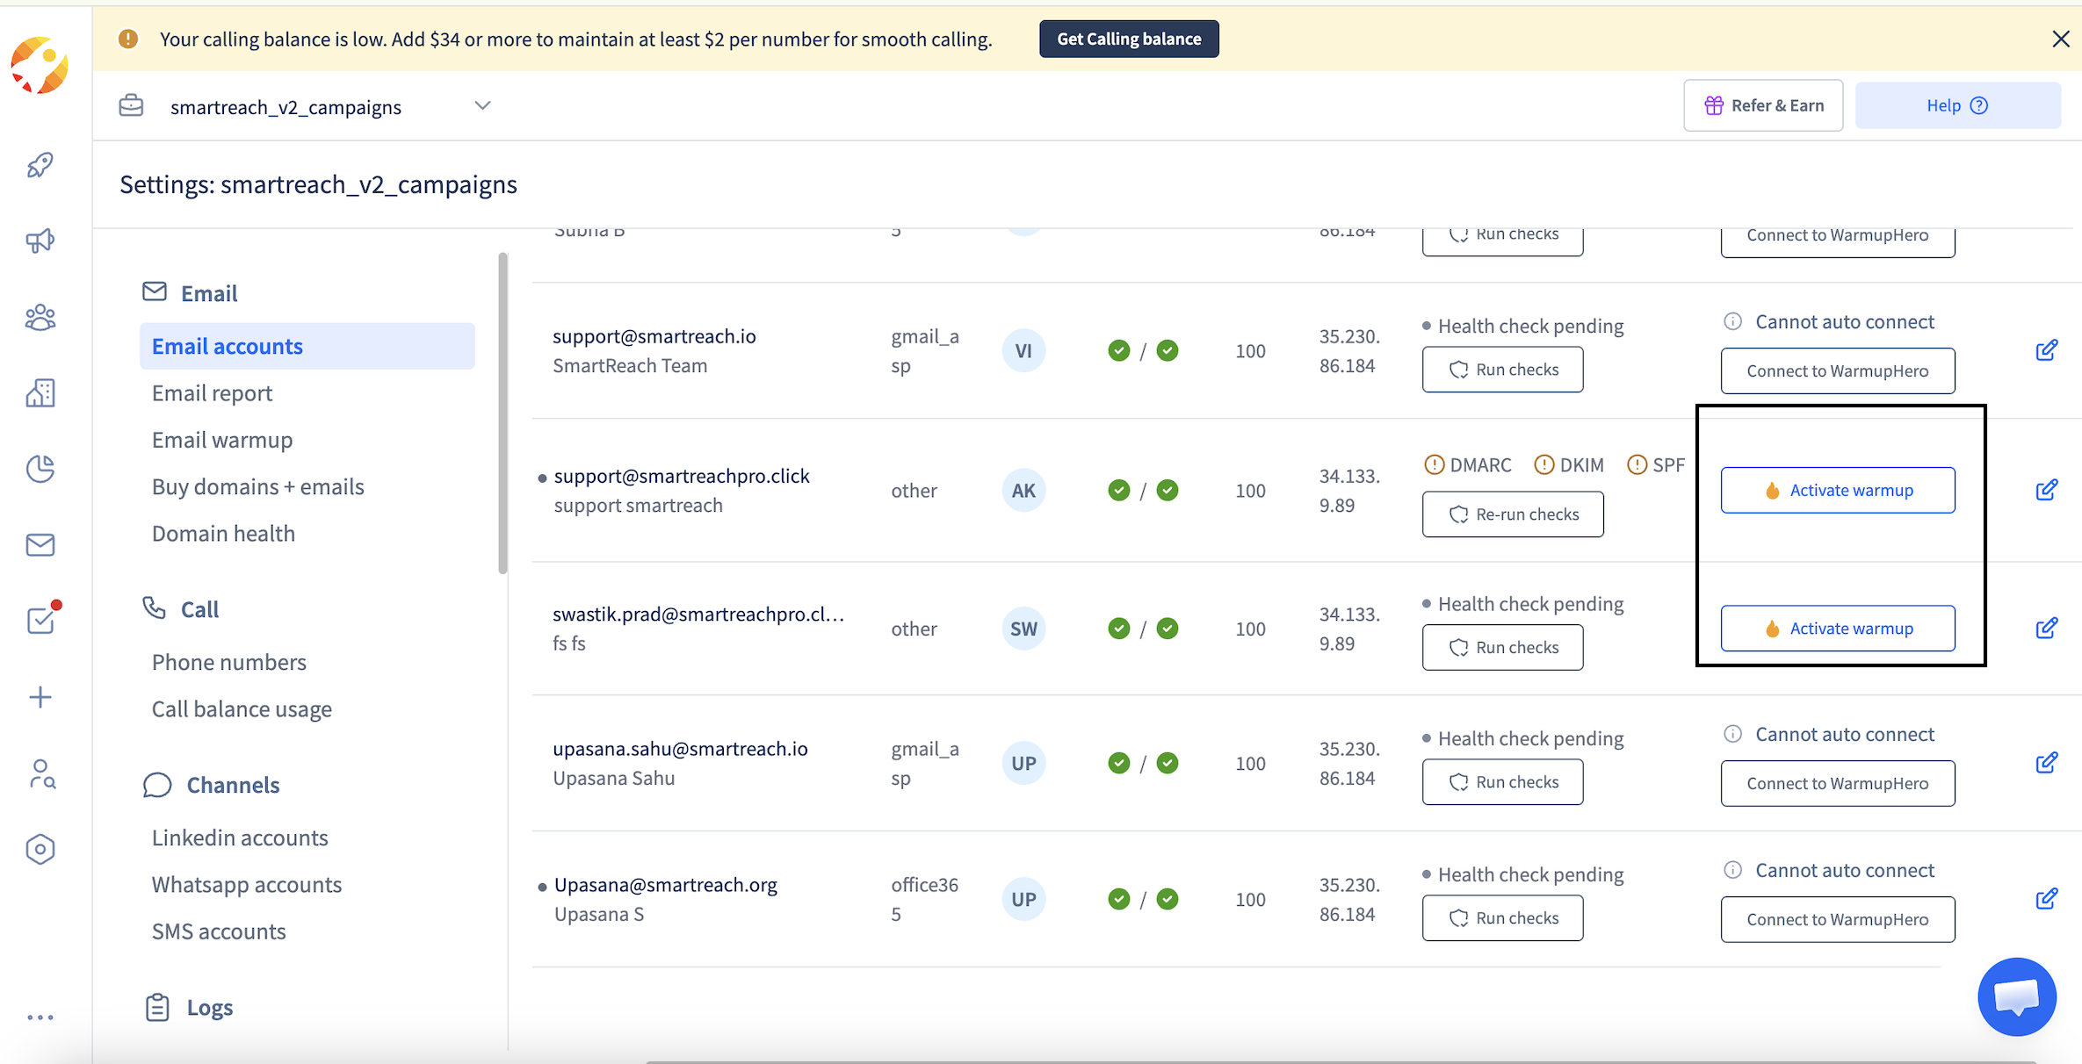The image size is (2082, 1064).
Task: Click the rocket icon in left sidebar
Action: tap(40, 164)
